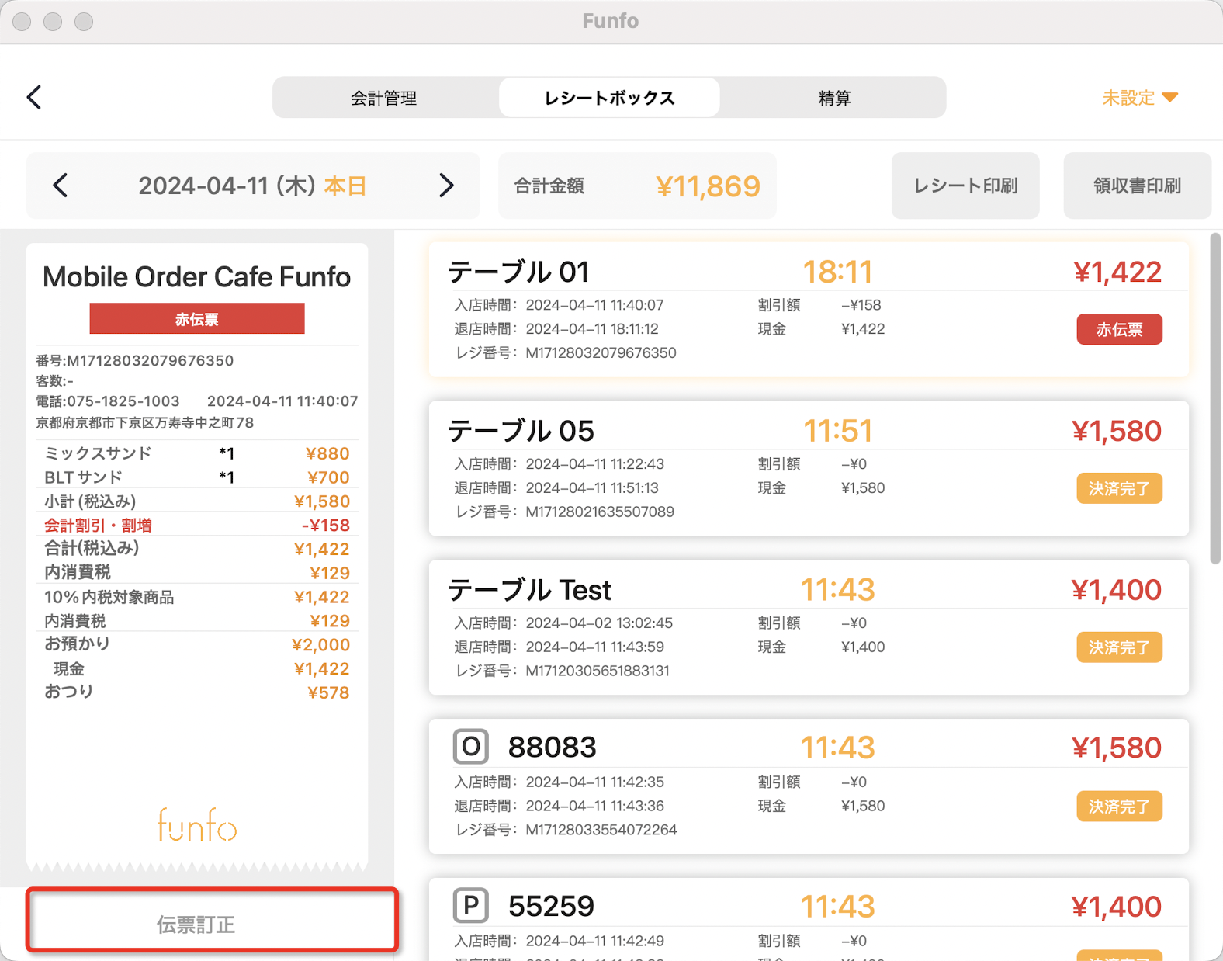
Task: Click the discount −¥158 on テーブル 01
Action: [x=861, y=305]
